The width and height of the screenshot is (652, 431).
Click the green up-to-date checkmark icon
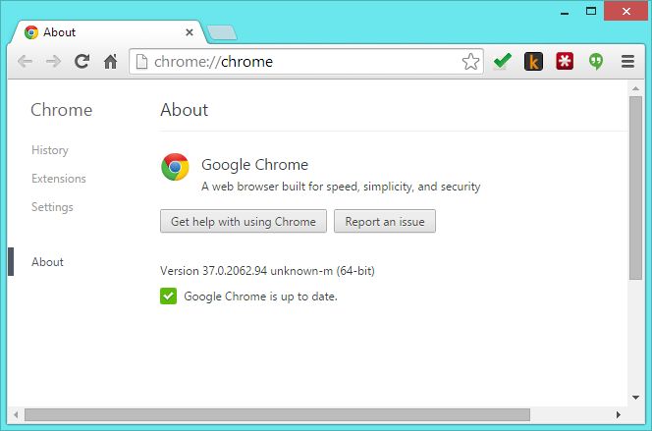click(169, 296)
